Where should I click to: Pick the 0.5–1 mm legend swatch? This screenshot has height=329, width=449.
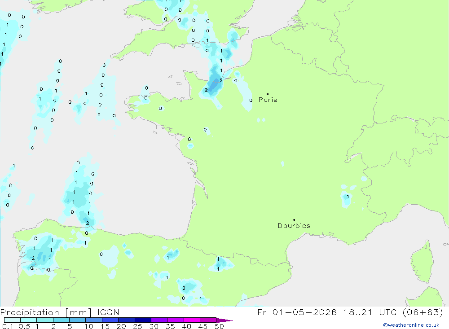pyautogui.click(x=29, y=320)
